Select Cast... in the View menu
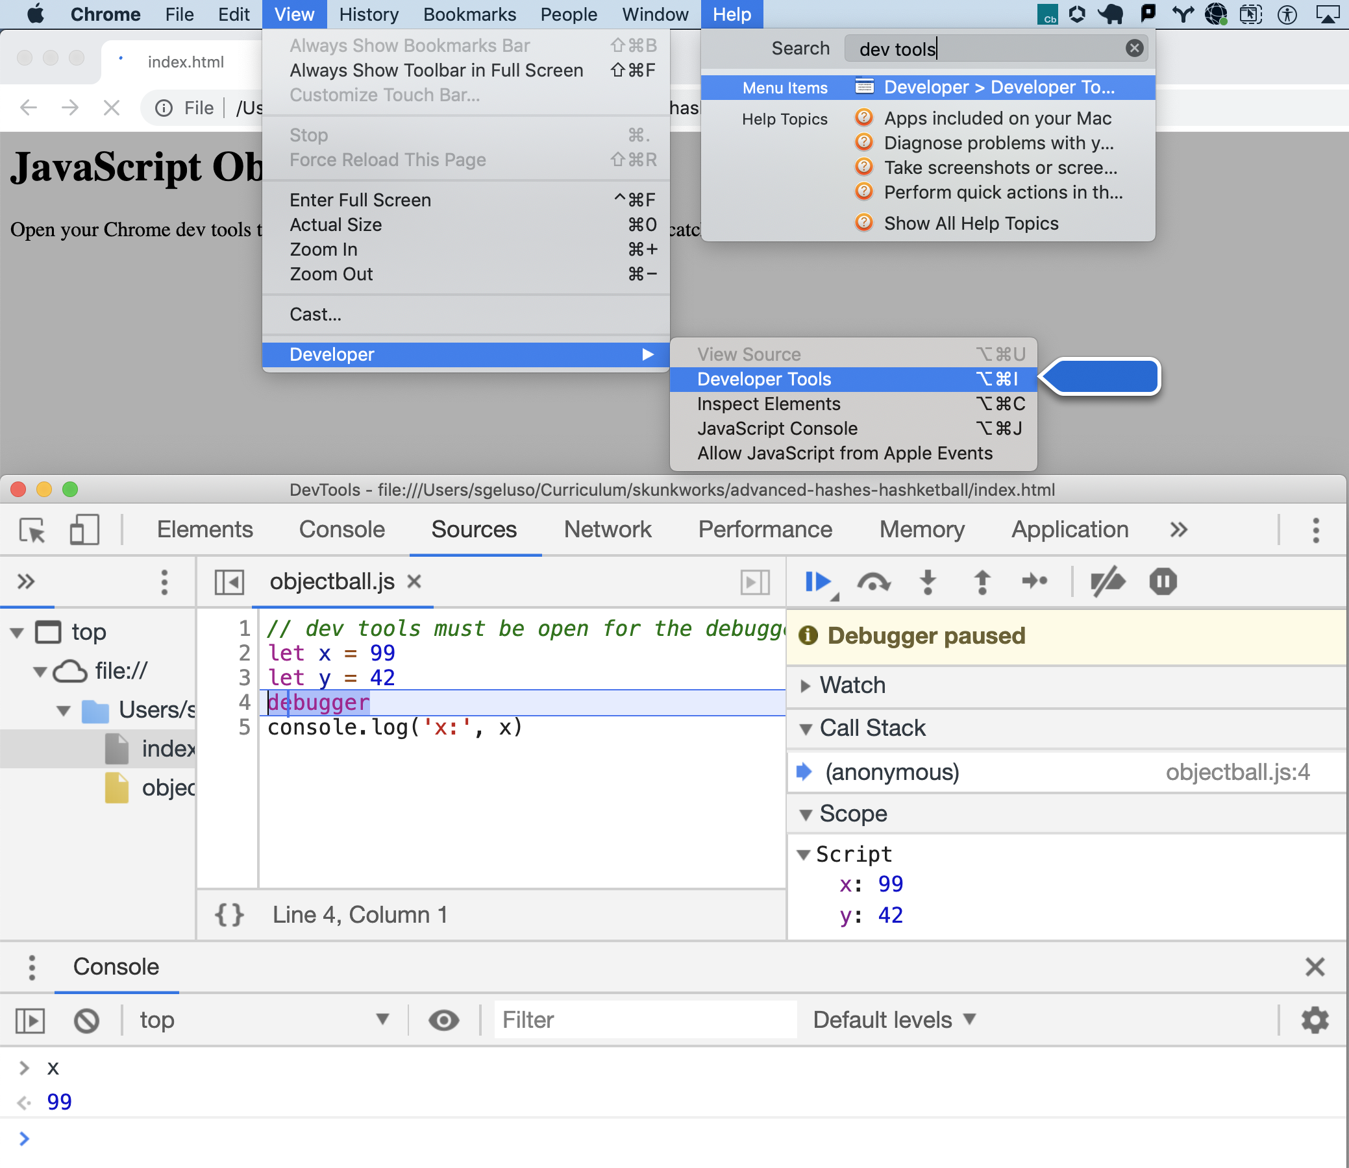This screenshot has width=1349, height=1168. point(465,315)
